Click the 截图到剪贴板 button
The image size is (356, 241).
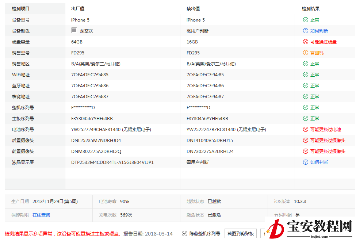240,233
